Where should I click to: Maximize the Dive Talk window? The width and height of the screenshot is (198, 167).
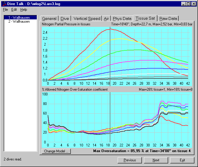188,4
